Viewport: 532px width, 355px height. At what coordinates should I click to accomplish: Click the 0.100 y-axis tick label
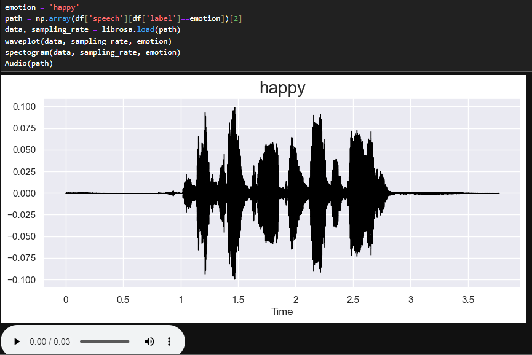[25, 107]
